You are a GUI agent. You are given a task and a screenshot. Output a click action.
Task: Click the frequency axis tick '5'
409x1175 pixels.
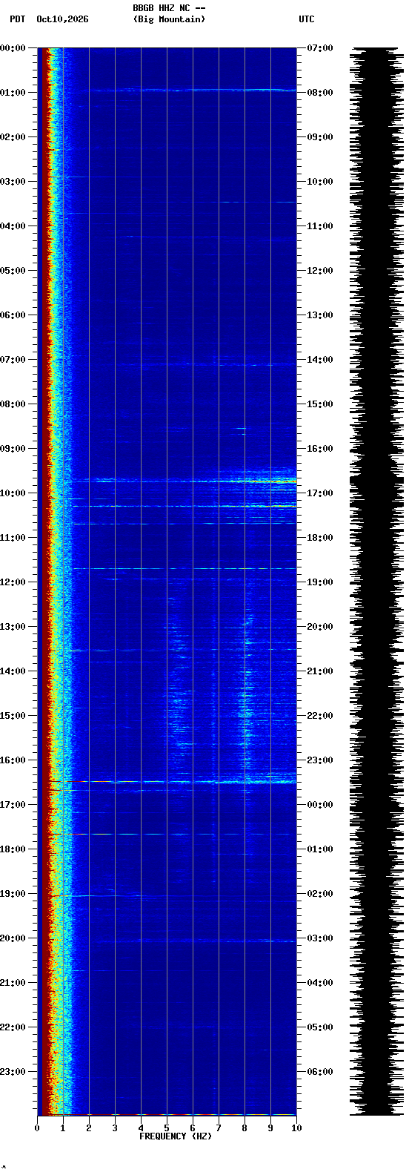pyautogui.click(x=167, y=1128)
